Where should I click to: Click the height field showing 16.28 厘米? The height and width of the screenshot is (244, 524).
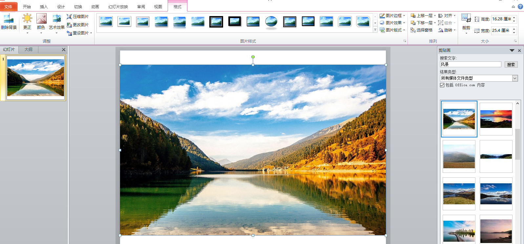tap(502, 19)
